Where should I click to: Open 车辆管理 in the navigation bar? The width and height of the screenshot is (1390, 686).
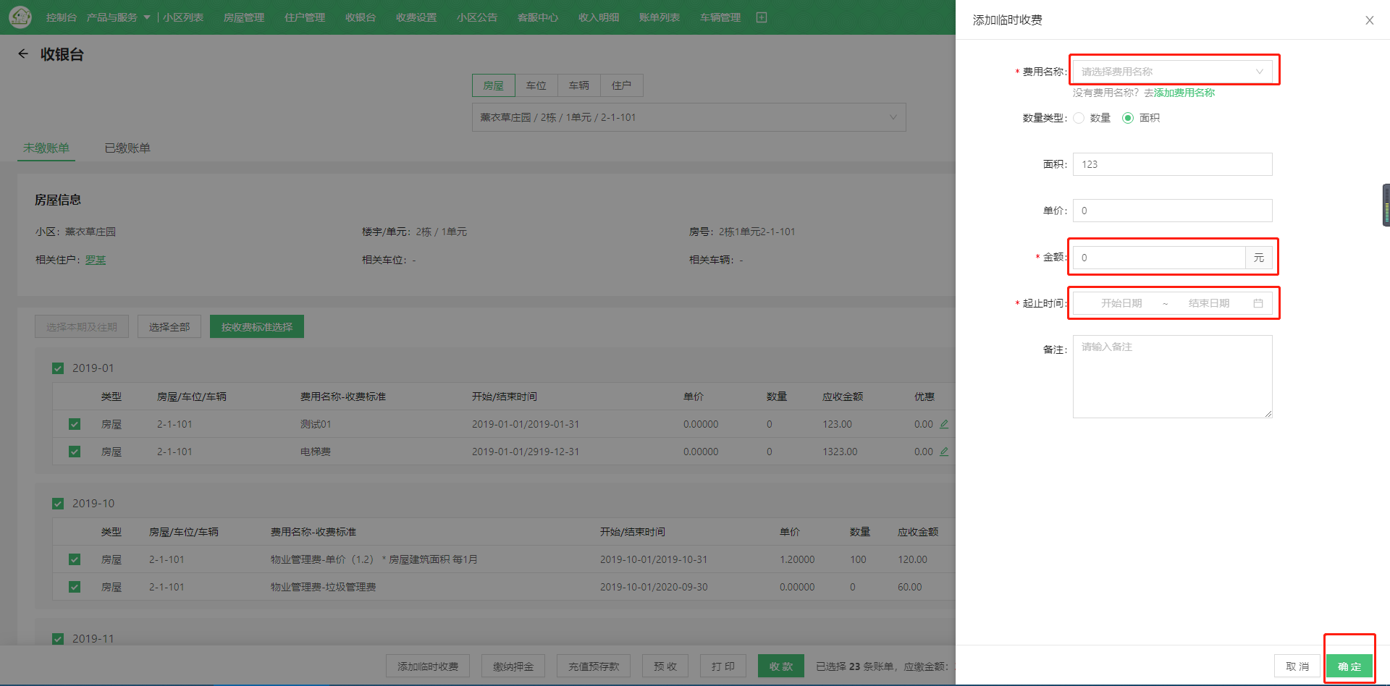[x=720, y=17]
